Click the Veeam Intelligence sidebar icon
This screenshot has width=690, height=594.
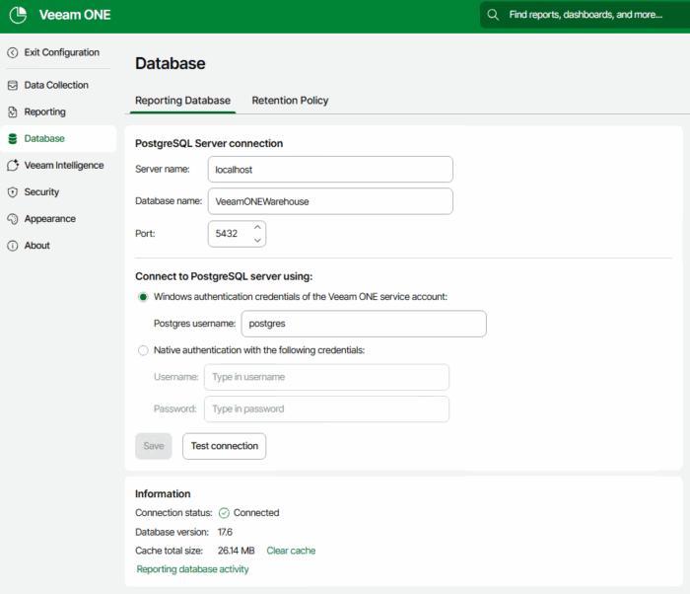(13, 165)
